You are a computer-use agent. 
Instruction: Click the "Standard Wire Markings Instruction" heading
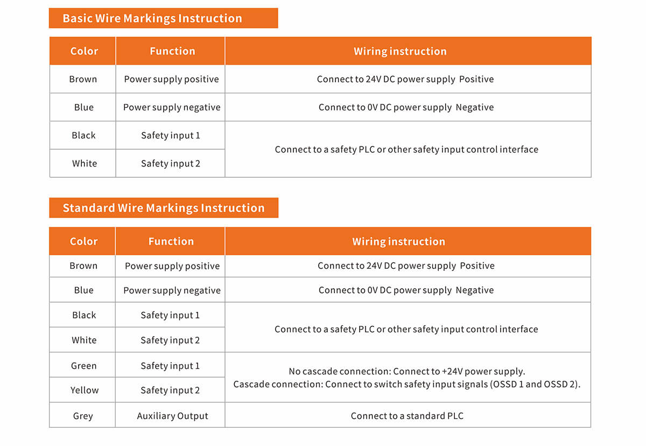tap(164, 208)
